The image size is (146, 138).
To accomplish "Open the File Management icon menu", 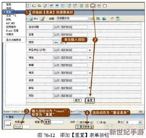I will click(98, 19).
